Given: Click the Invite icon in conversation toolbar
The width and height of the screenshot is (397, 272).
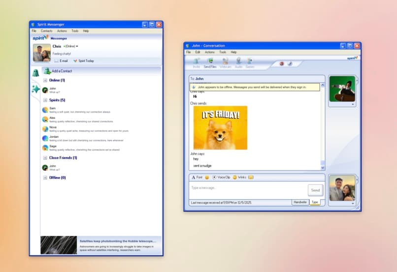Looking at the screenshot, I should click(x=197, y=62).
